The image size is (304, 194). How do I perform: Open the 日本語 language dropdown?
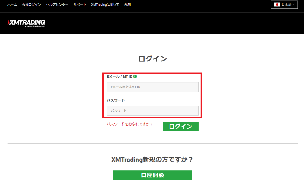(284, 4)
